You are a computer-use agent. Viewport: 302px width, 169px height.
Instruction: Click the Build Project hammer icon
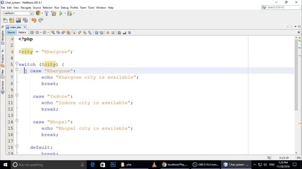point(47,13)
